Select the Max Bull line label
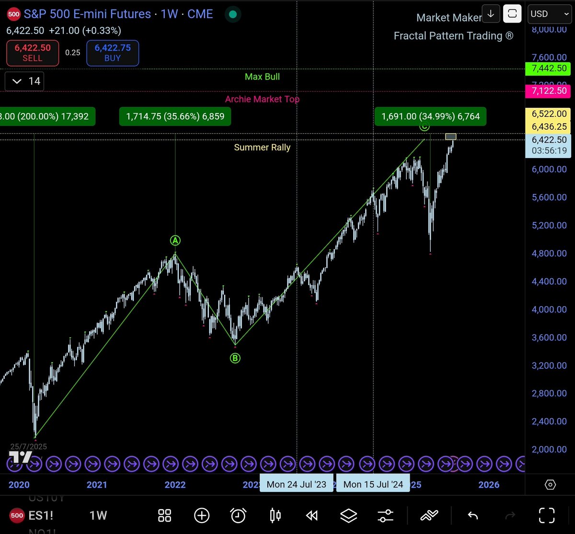575x534 pixels. coord(262,77)
